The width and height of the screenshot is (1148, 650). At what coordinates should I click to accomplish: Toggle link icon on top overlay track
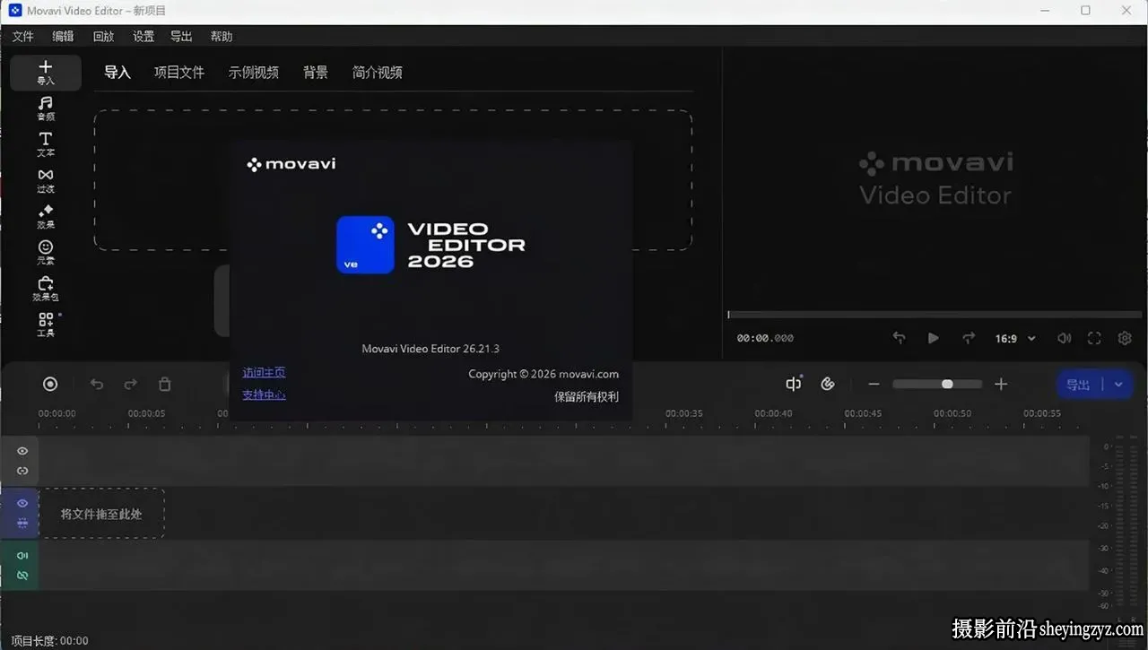click(22, 471)
